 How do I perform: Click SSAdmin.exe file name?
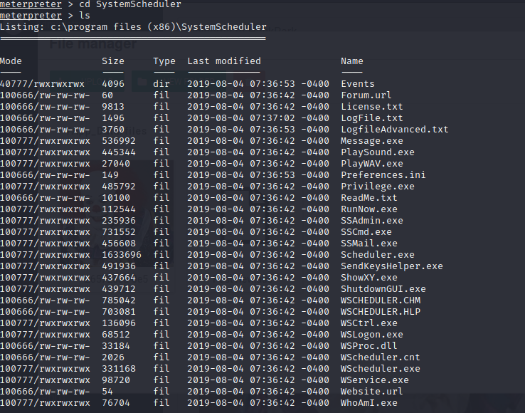click(x=371, y=221)
